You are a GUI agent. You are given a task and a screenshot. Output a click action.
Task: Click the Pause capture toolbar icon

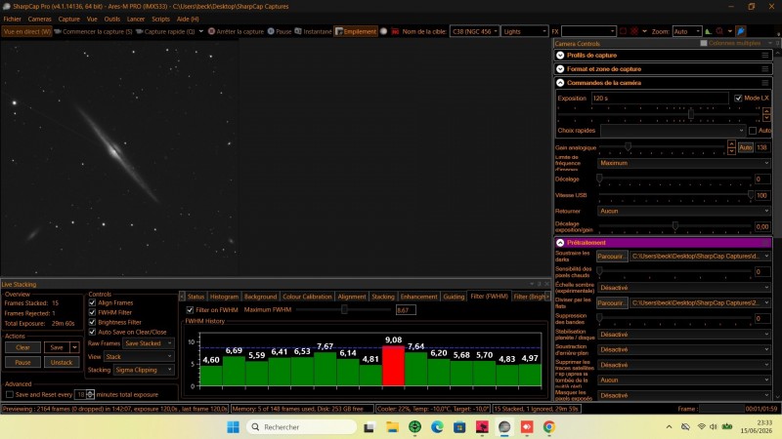(271, 31)
